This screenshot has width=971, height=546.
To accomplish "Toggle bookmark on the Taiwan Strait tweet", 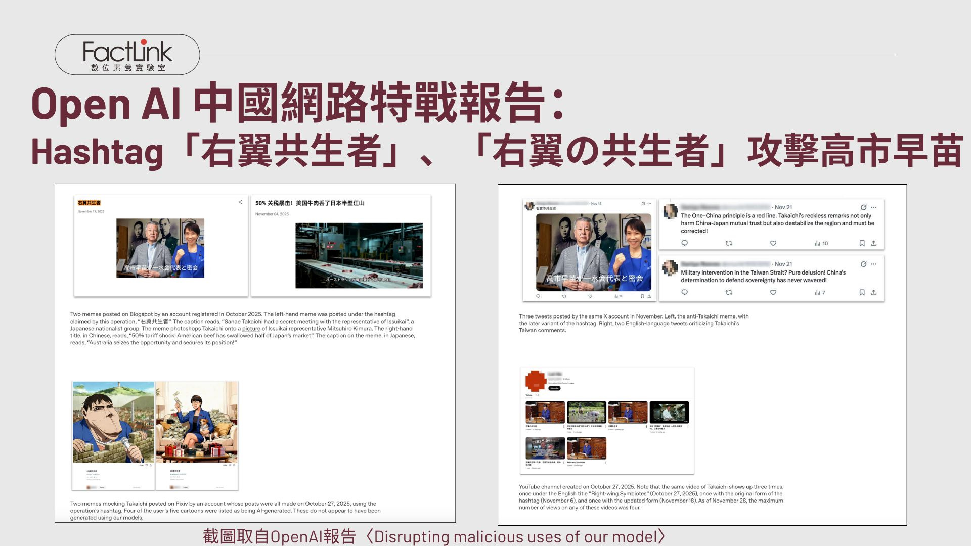I will click(x=862, y=292).
